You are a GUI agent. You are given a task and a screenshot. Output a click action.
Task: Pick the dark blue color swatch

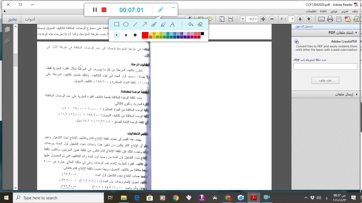pos(178,37)
